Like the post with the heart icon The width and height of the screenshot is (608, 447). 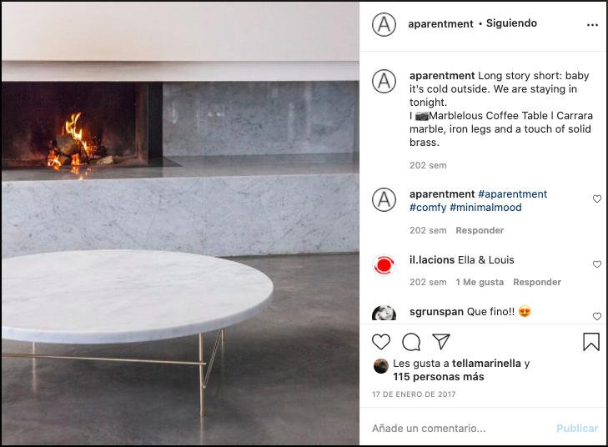point(381,342)
